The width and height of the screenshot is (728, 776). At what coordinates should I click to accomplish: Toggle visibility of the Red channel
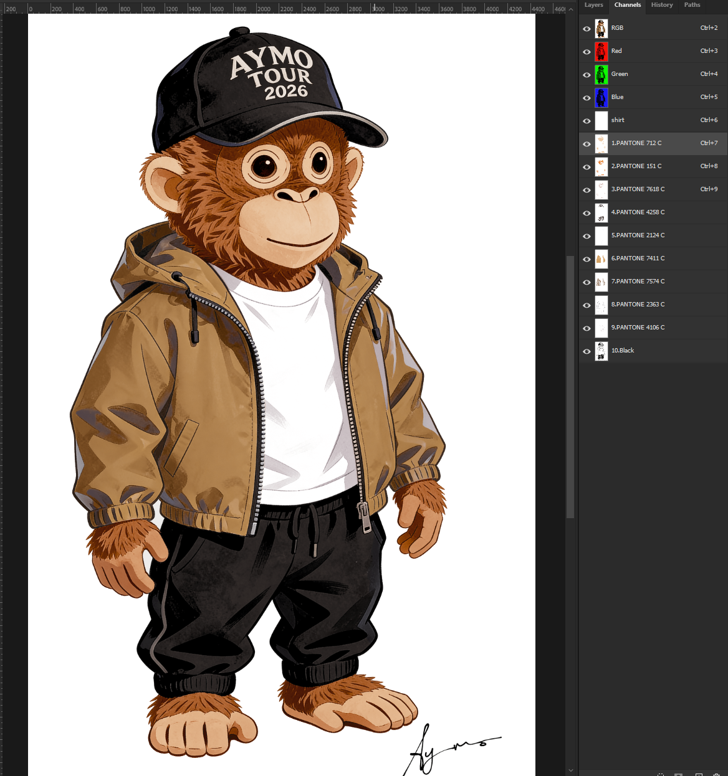click(587, 52)
